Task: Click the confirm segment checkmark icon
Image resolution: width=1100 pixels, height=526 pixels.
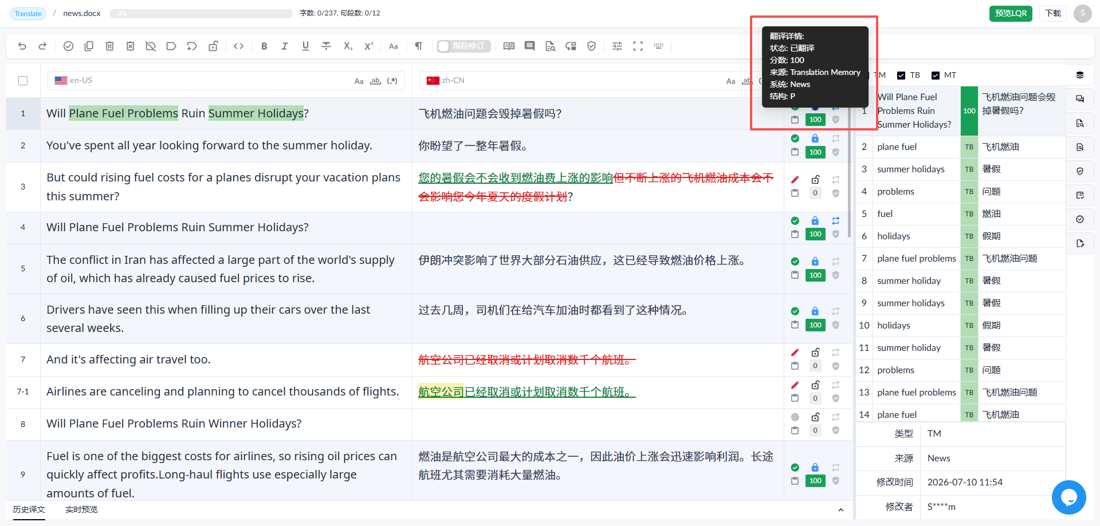Action: (x=68, y=46)
